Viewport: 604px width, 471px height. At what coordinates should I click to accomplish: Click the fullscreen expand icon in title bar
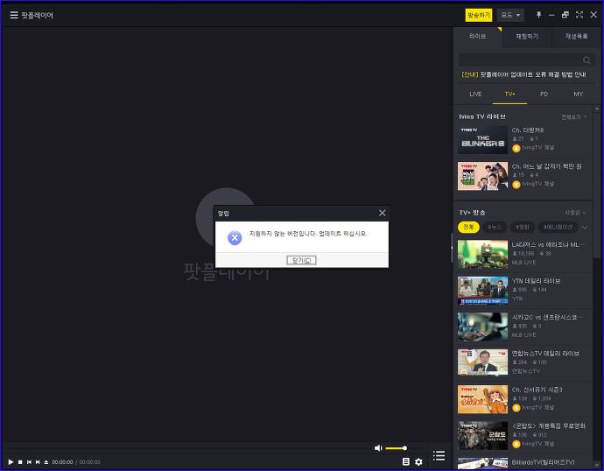point(579,15)
